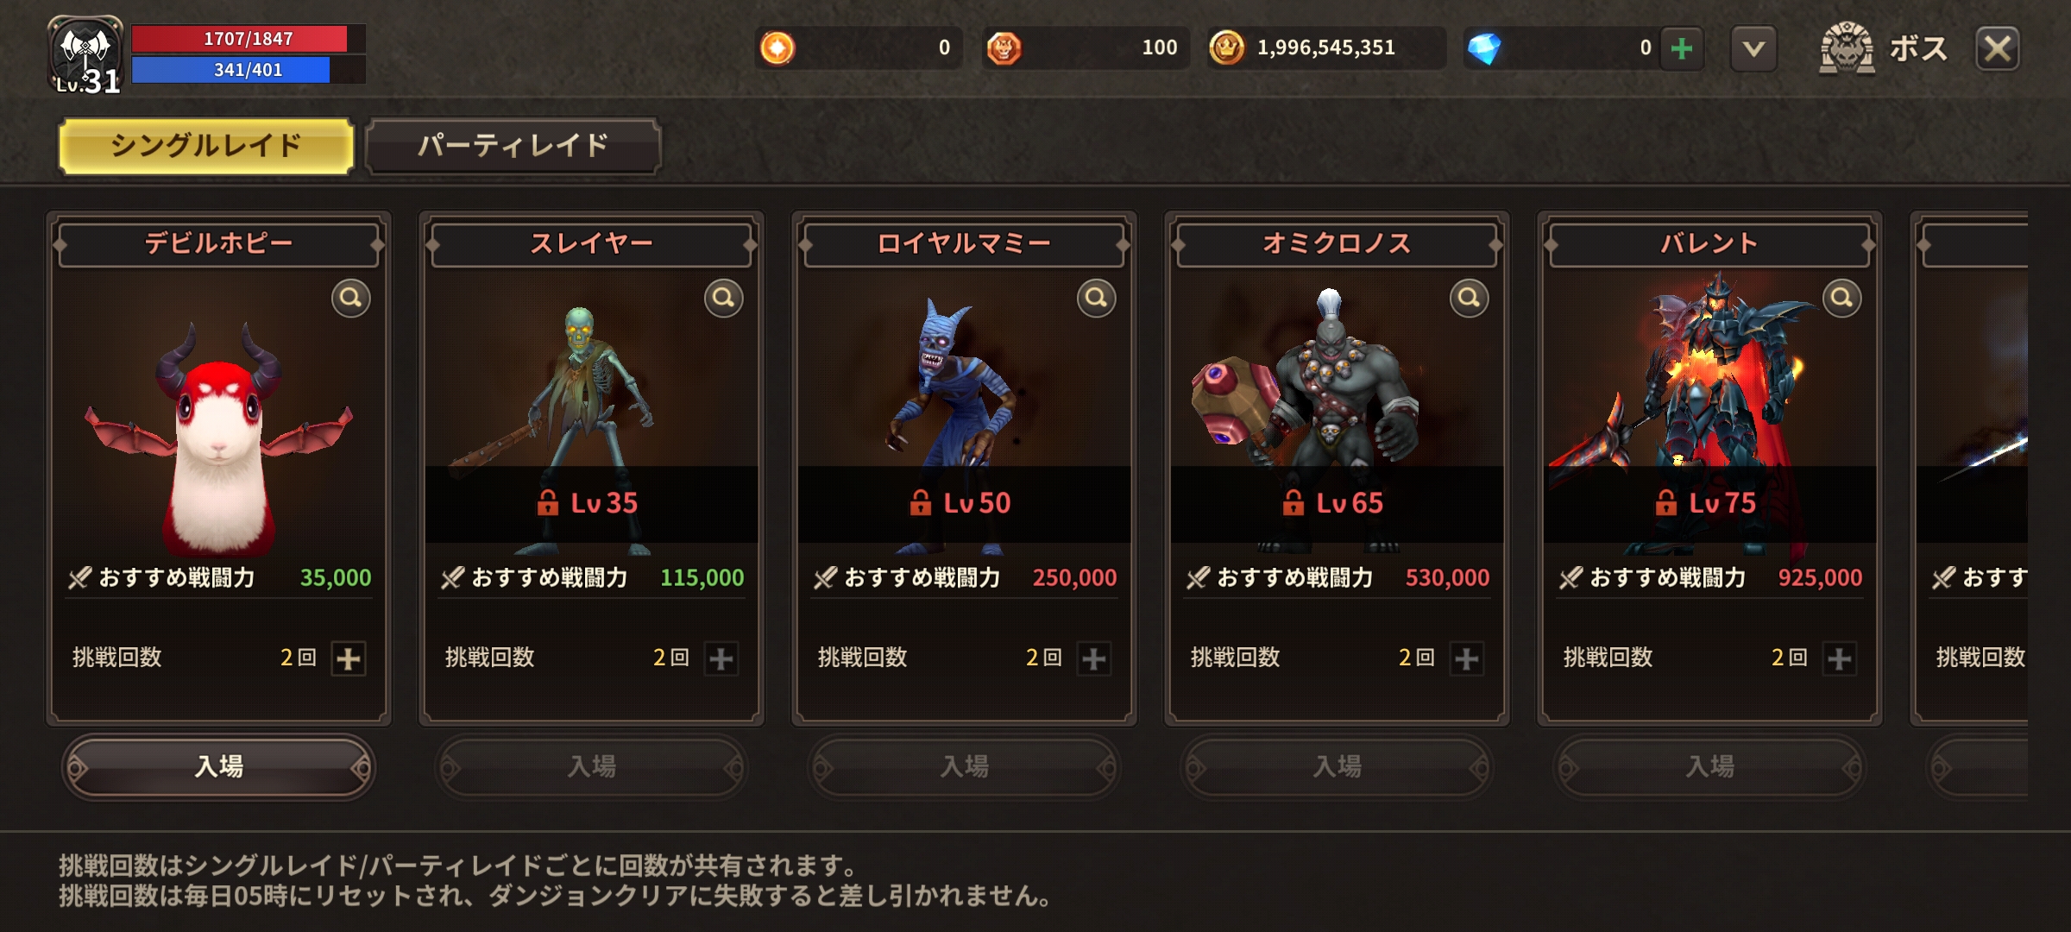Tap the gold crown coin icon

[1226, 48]
